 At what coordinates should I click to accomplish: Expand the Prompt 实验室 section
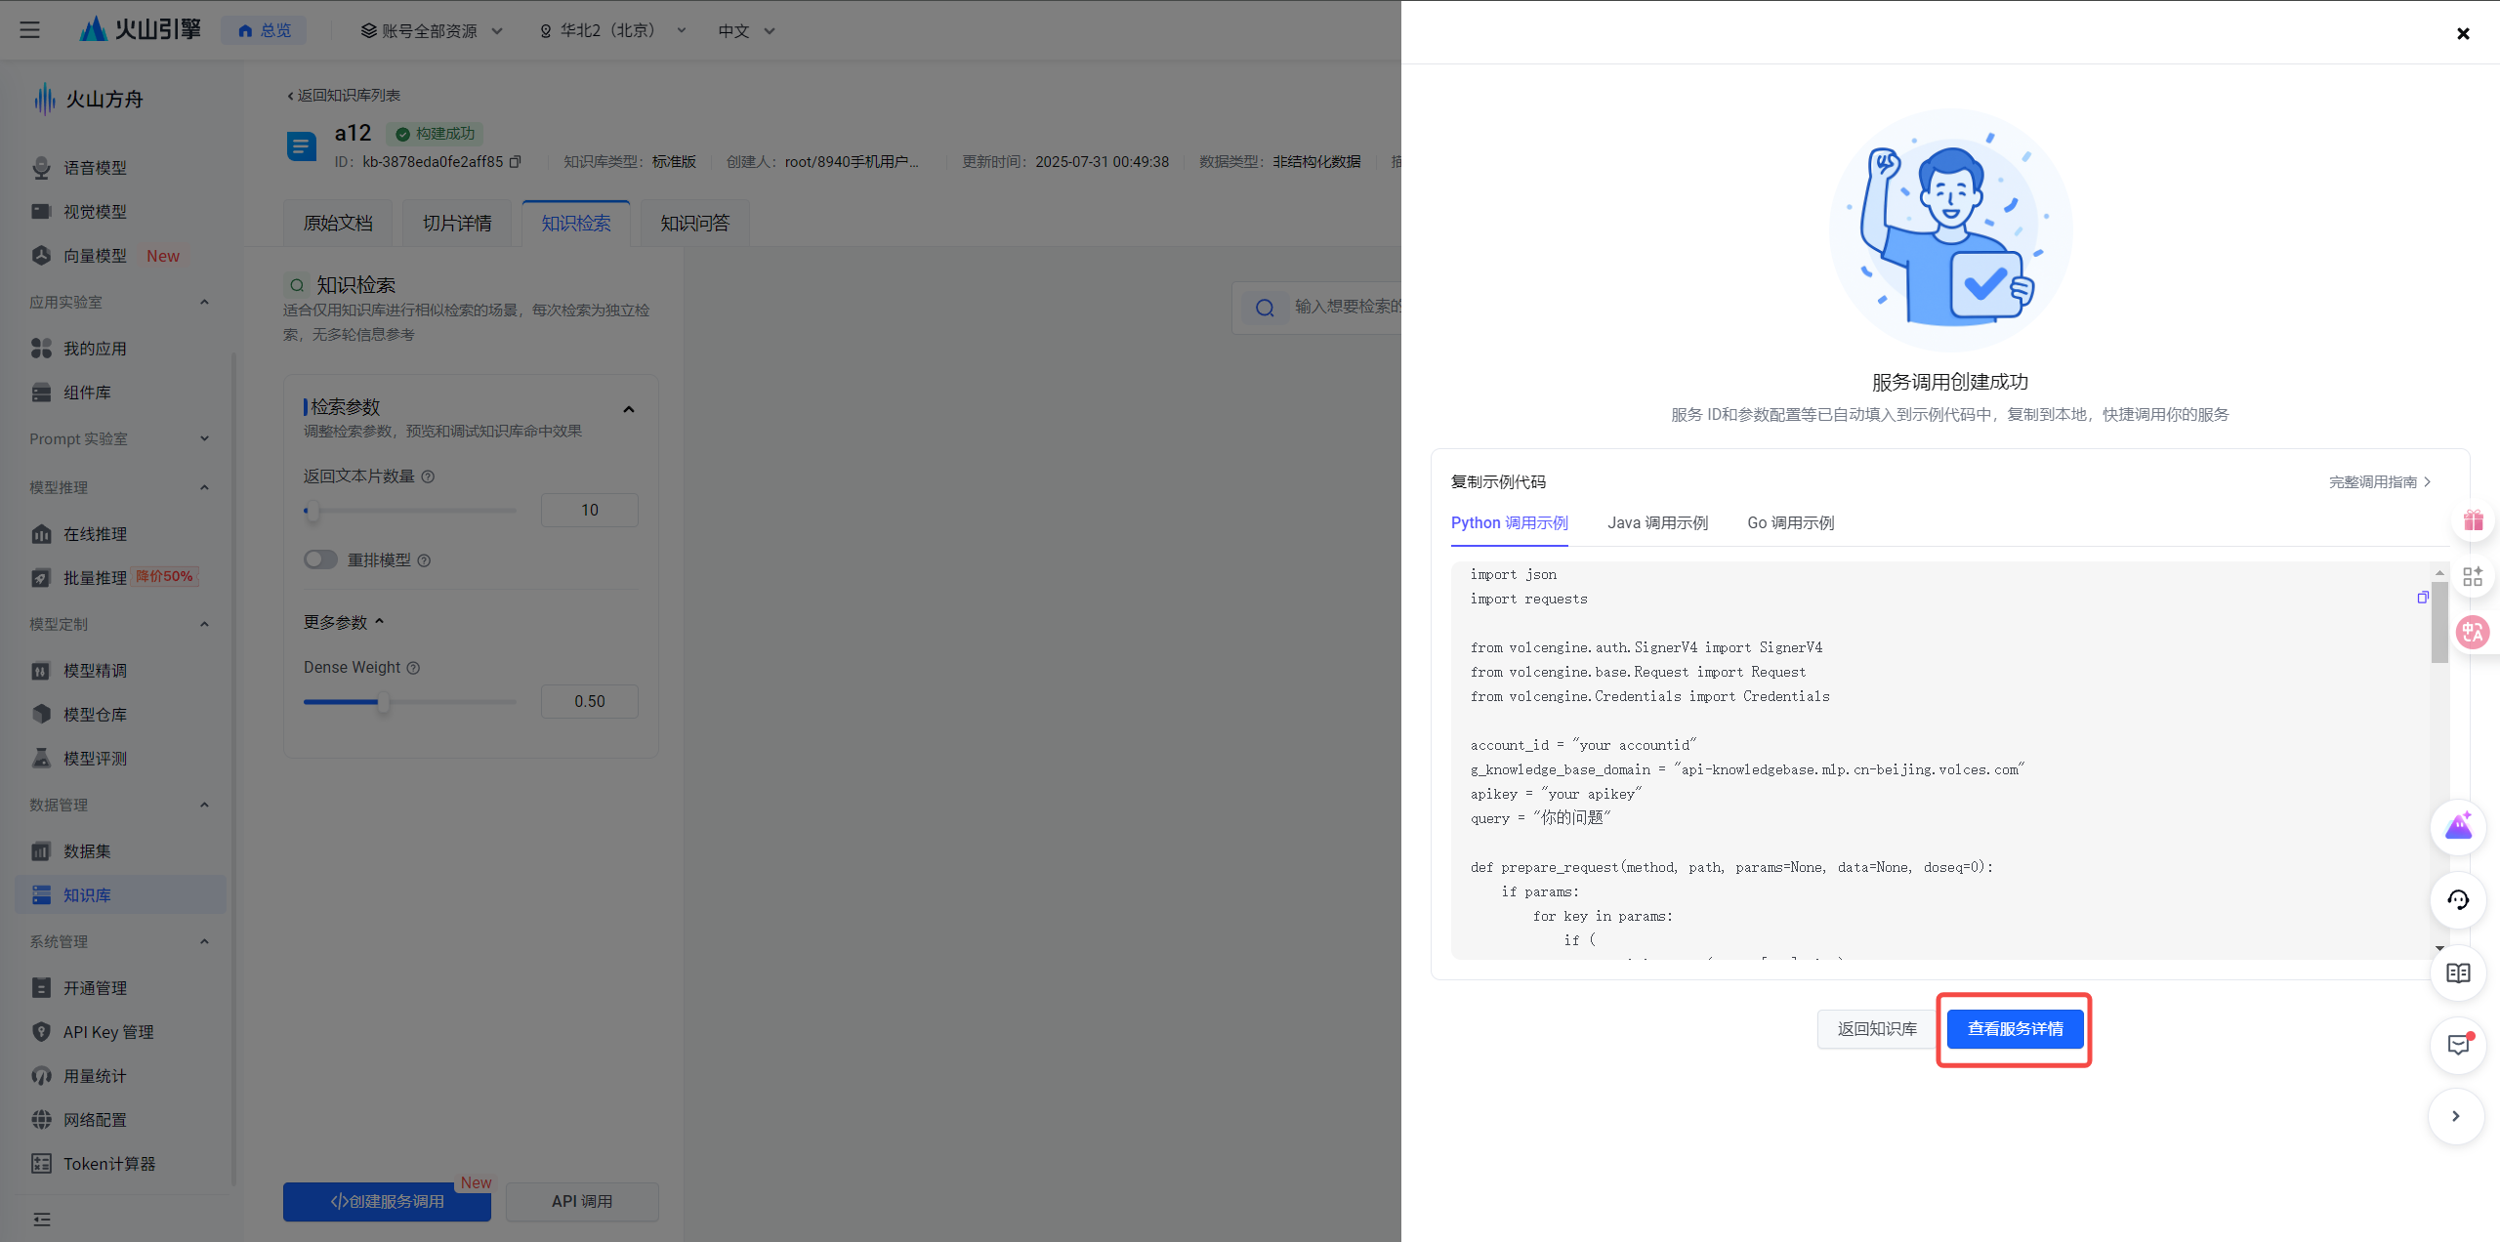204,439
